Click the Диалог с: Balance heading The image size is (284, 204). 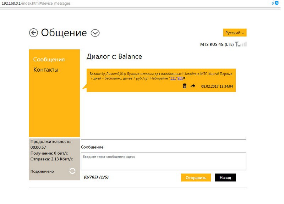coord(114,56)
